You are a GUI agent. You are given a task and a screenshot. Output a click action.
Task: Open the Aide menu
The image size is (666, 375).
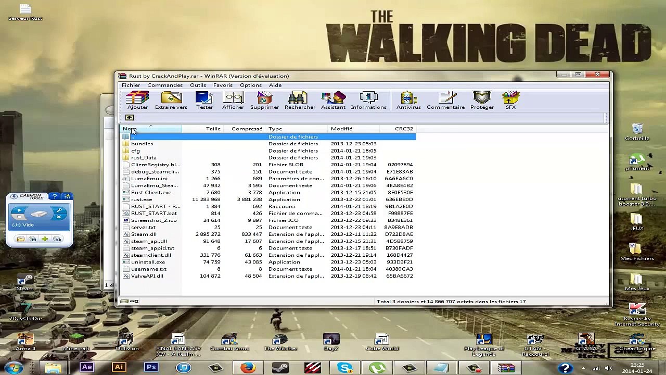click(x=275, y=85)
